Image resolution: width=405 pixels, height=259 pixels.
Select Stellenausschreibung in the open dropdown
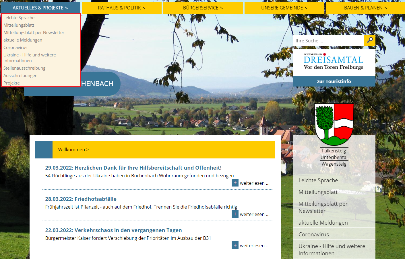(x=24, y=68)
